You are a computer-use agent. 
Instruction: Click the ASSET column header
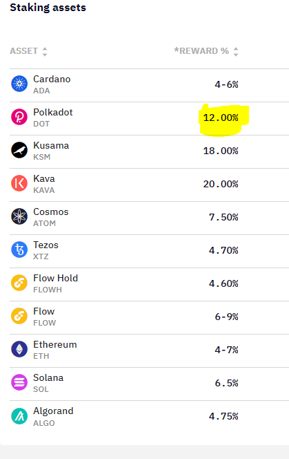[x=24, y=51]
